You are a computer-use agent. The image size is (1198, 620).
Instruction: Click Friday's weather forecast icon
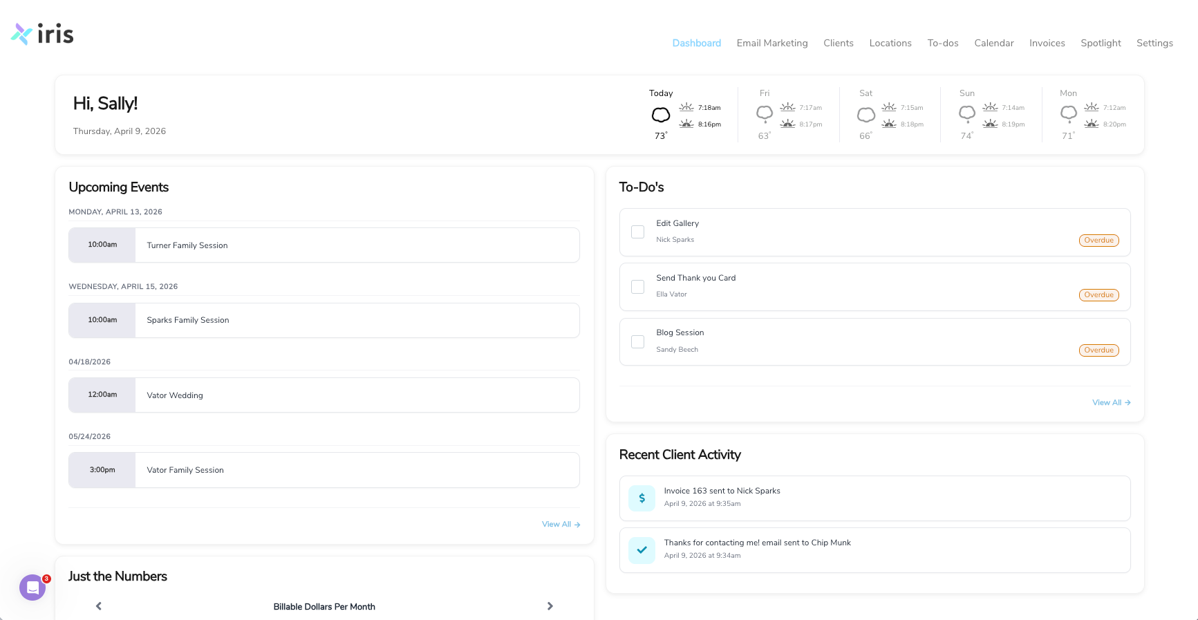point(765,114)
